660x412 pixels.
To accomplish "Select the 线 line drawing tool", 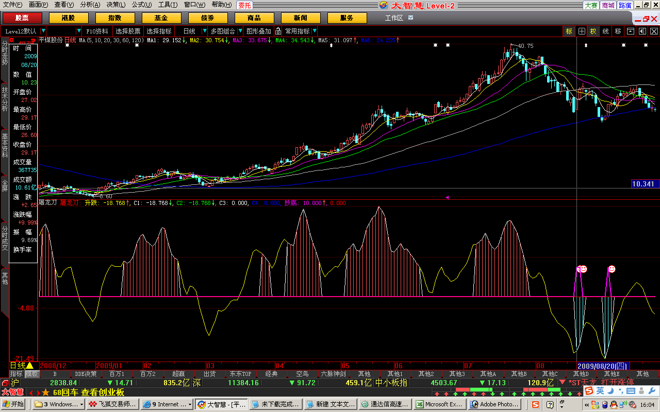I will (x=605, y=31).
